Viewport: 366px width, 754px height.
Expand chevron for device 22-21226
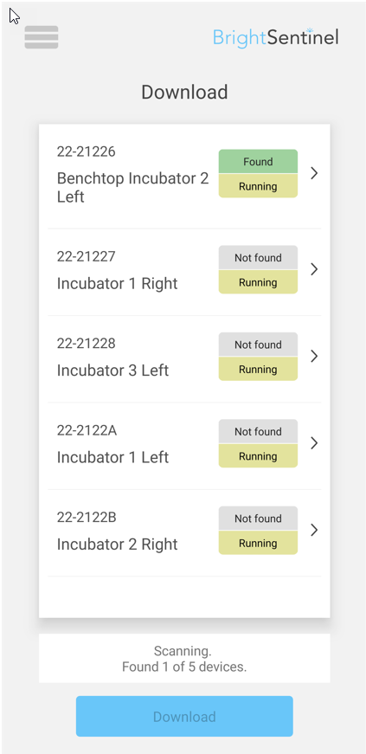[x=314, y=173]
